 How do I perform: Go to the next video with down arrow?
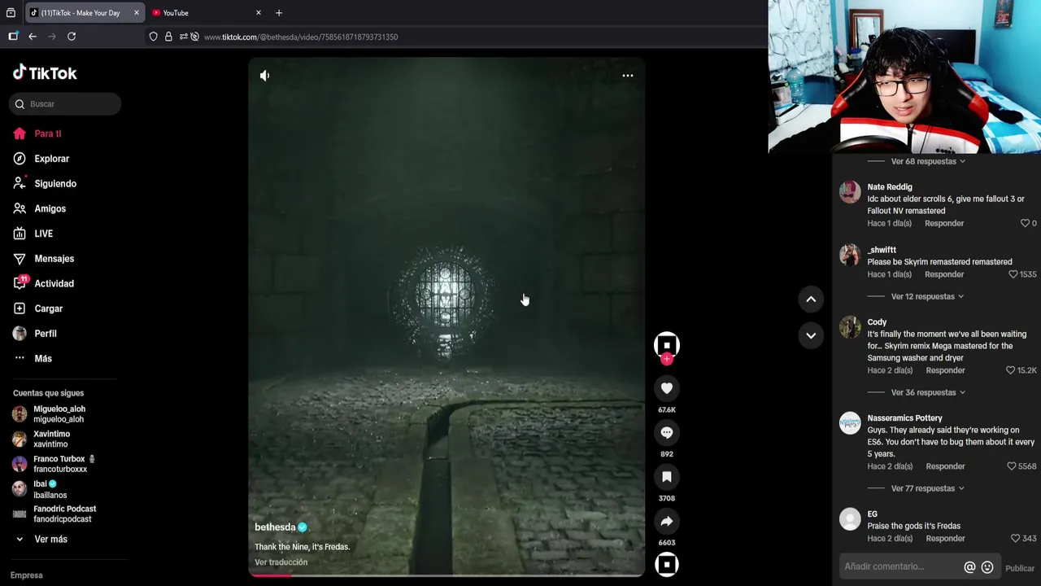coord(811,335)
